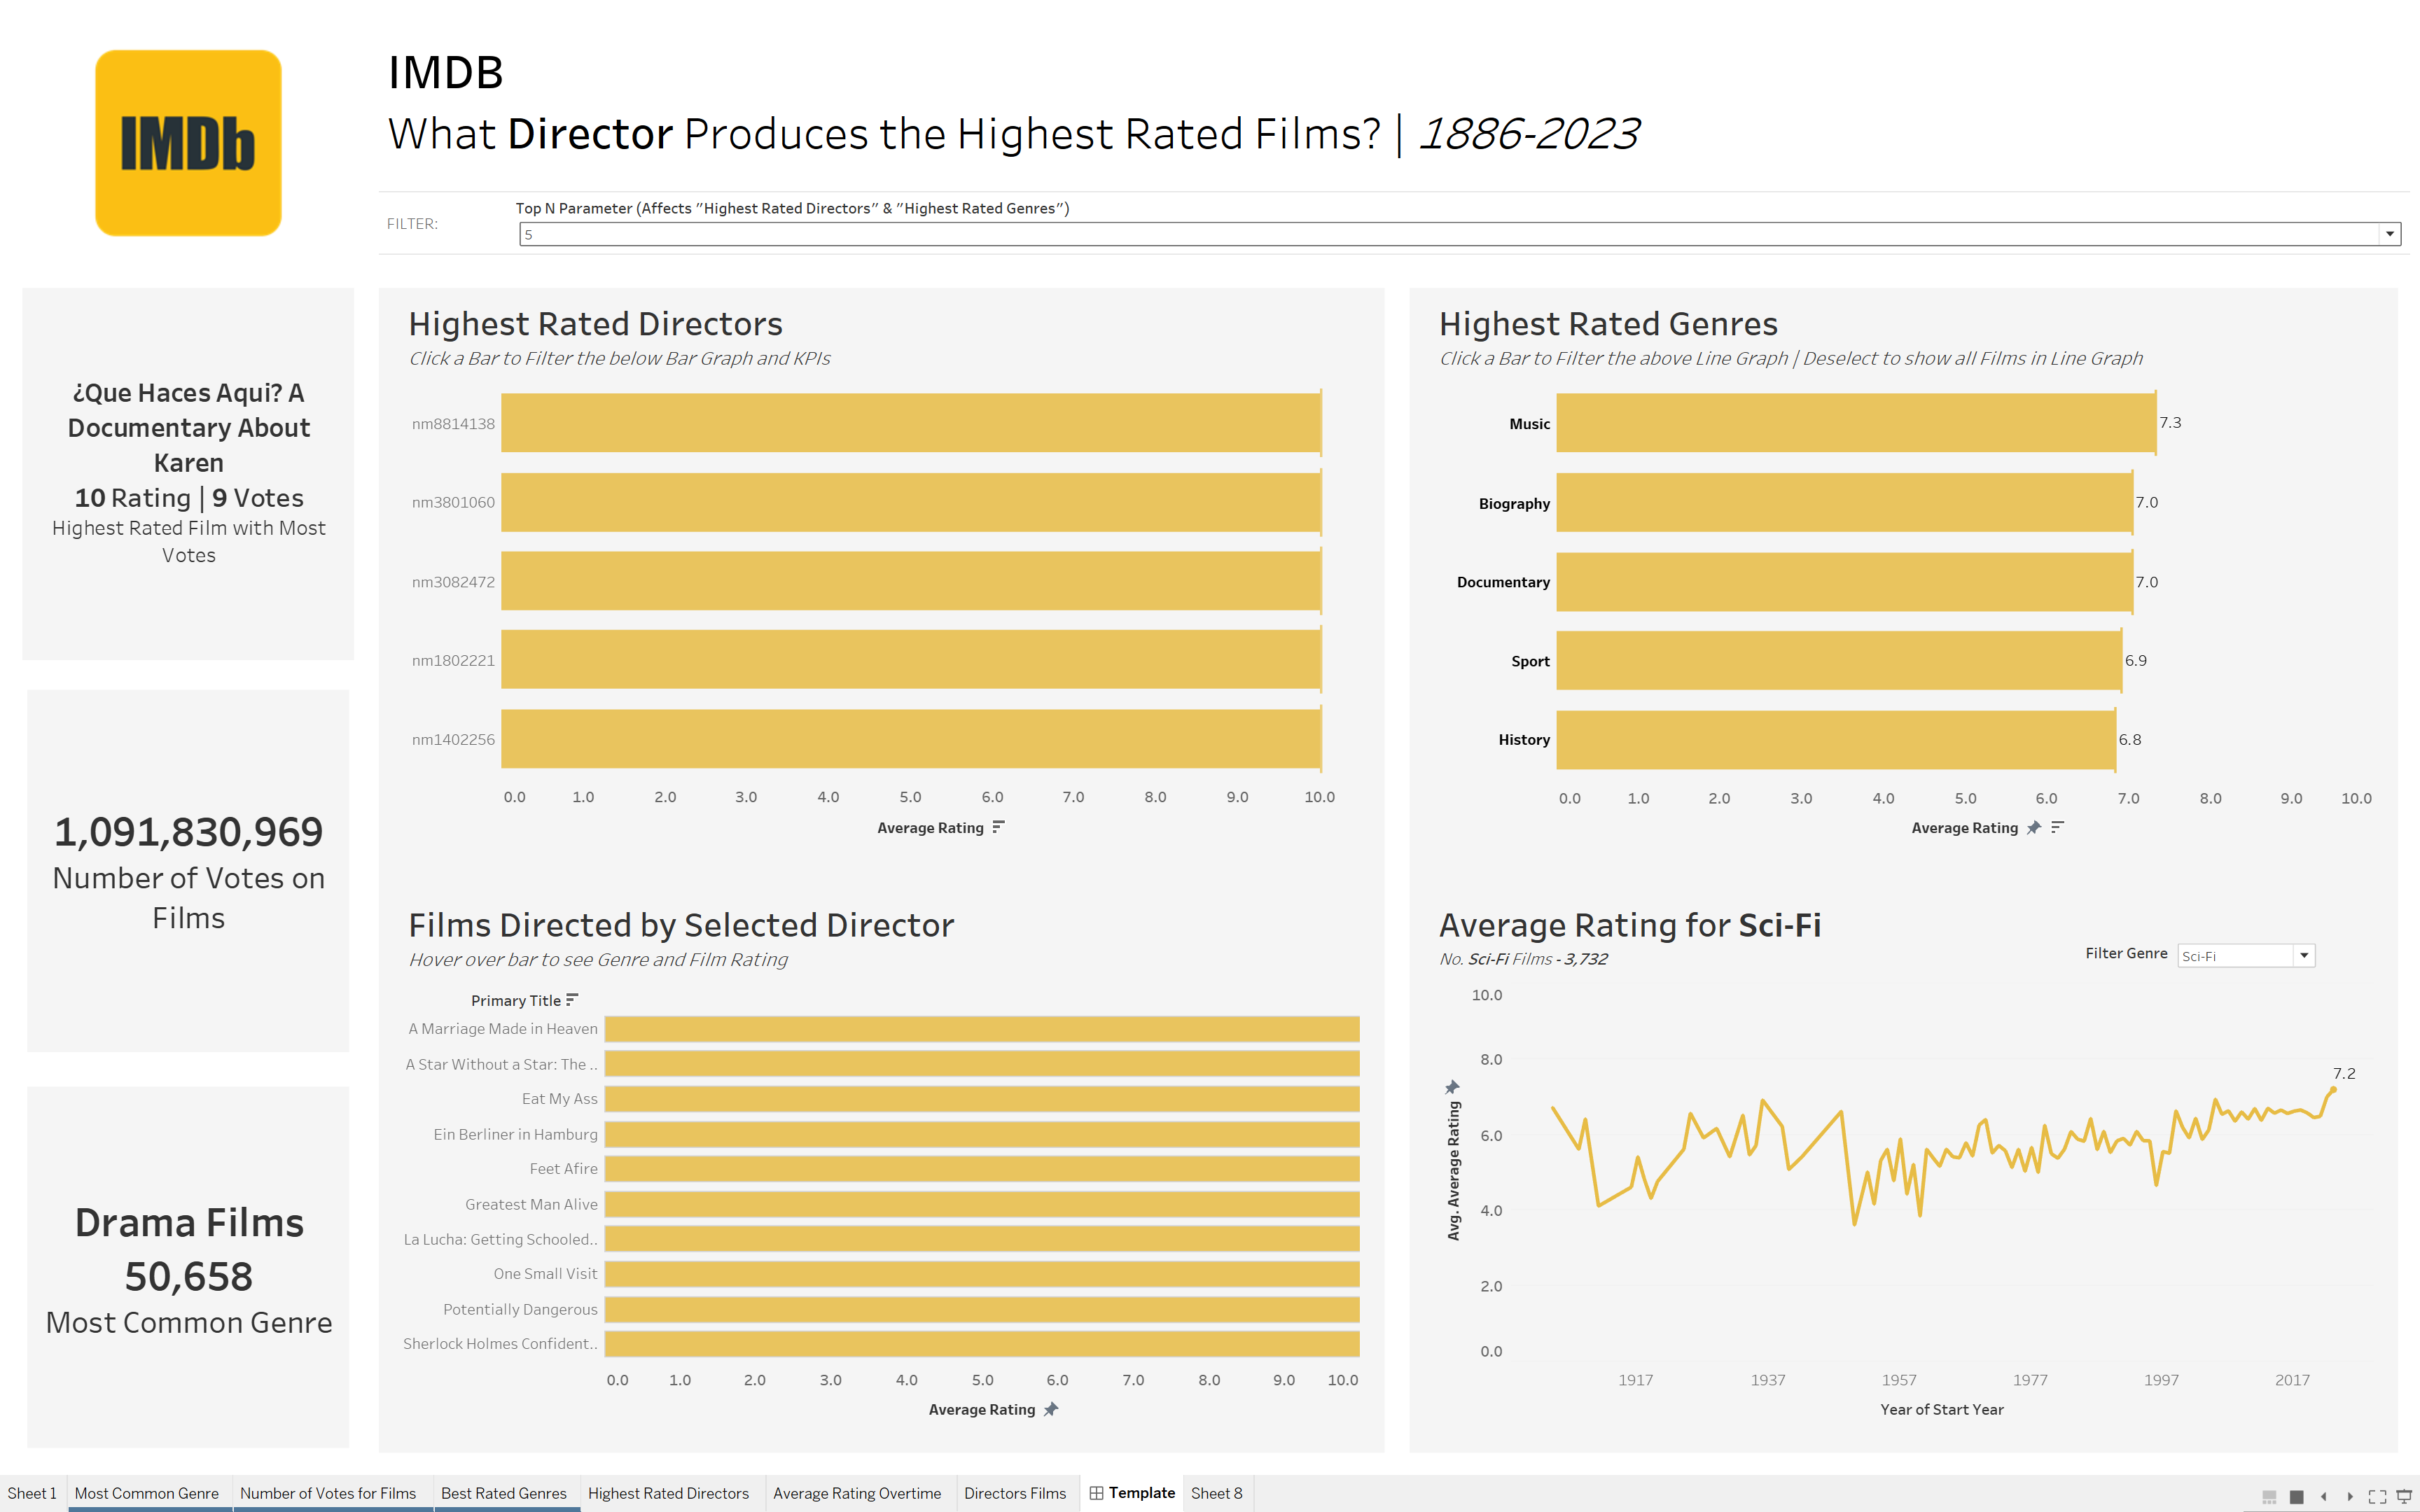Click the 'Highest Rated Genres' chart title
This screenshot has width=2420, height=1512.
coord(1608,324)
